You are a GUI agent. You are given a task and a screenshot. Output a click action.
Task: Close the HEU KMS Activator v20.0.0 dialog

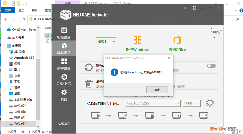[169, 58]
